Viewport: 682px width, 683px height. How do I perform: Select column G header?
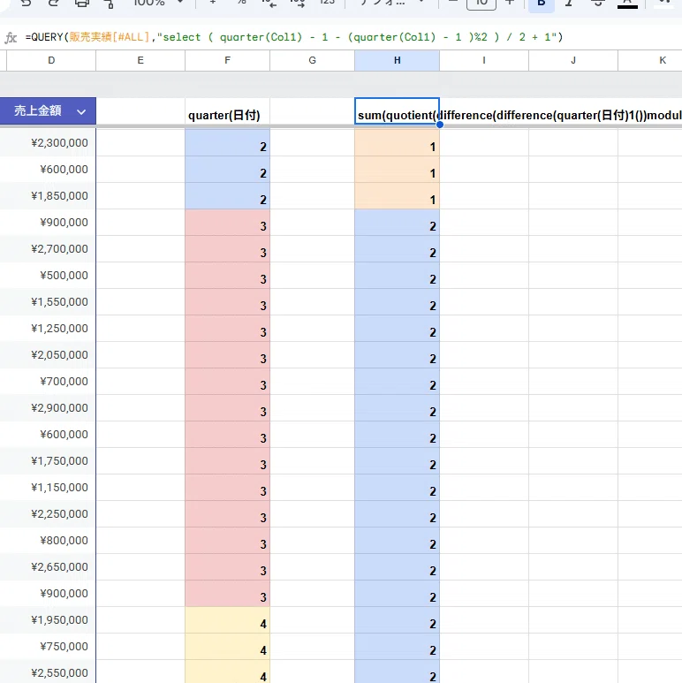(312, 61)
